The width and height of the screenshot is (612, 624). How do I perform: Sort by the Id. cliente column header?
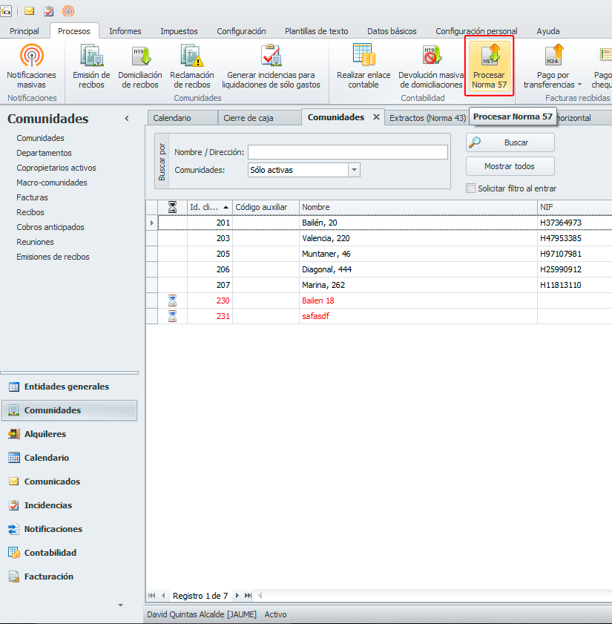tap(204, 207)
